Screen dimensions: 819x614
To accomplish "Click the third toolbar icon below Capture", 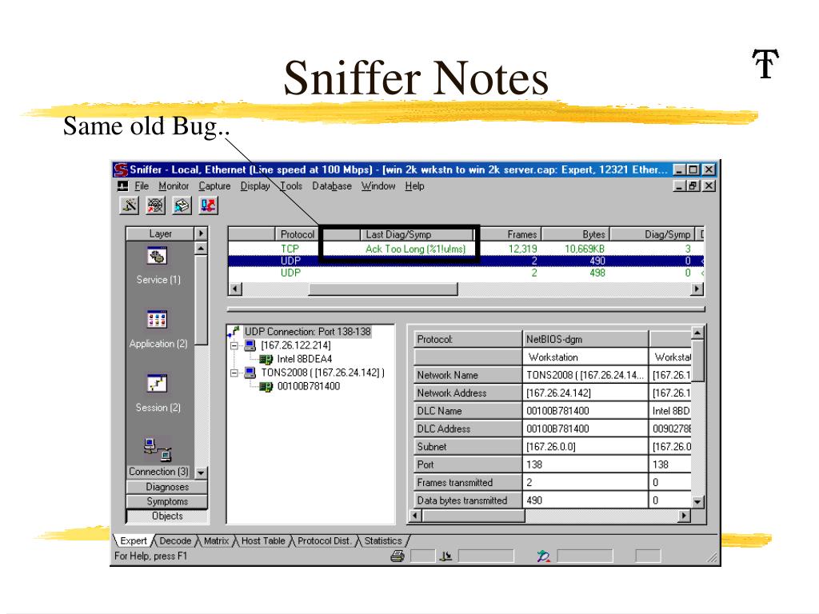I will point(182,205).
